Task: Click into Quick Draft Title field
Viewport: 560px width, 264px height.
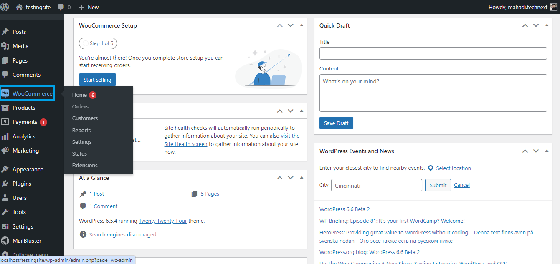Action: pos(433,53)
